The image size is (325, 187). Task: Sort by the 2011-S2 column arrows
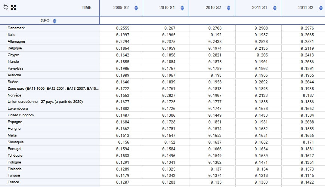(321, 8)
